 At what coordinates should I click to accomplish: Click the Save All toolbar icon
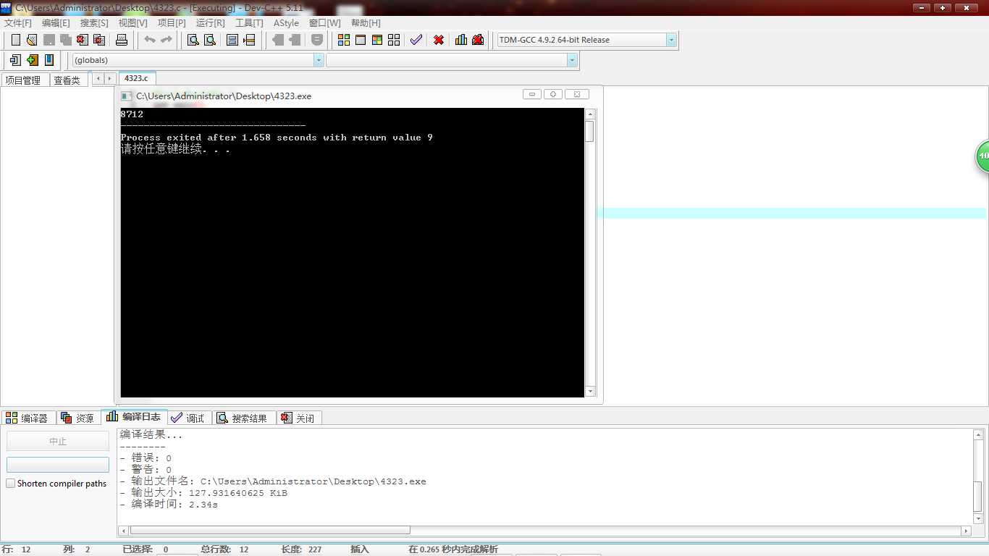65,40
